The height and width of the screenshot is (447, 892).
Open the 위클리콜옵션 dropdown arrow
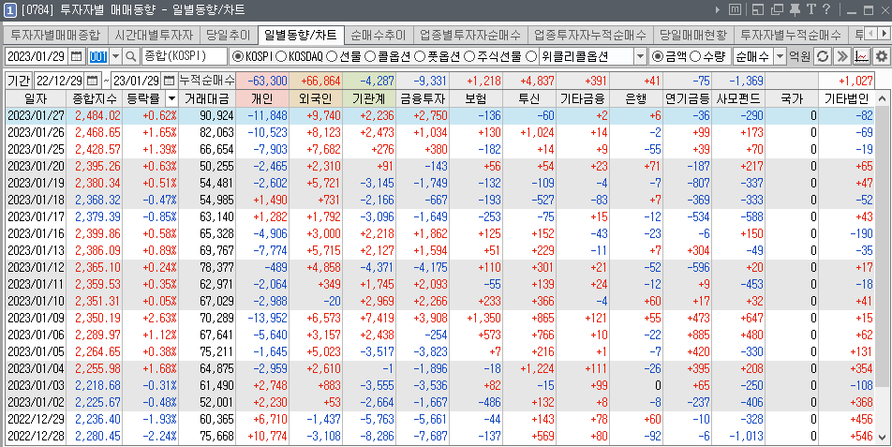(640, 56)
